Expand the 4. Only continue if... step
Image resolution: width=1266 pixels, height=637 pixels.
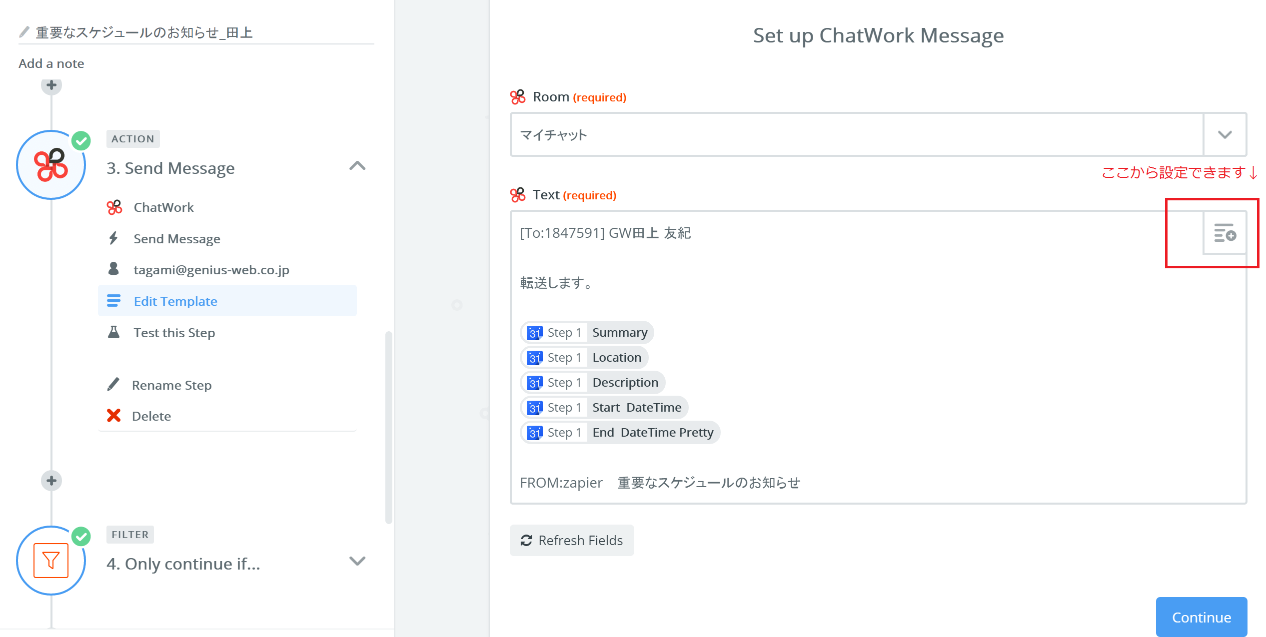[x=357, y=561]
